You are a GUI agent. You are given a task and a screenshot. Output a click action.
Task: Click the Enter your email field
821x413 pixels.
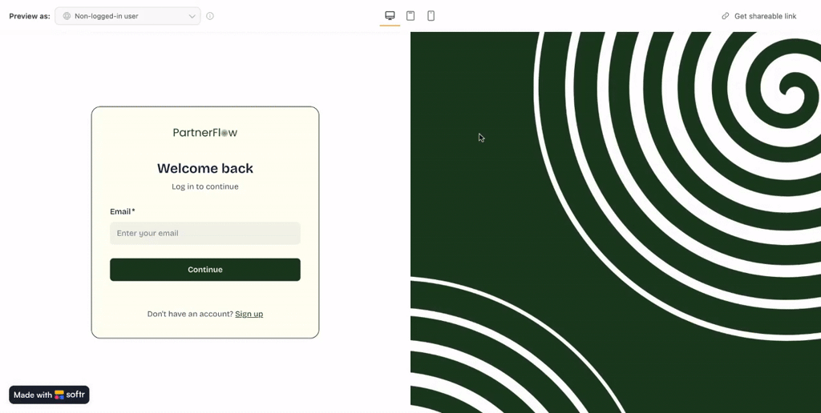pos(205,233)
